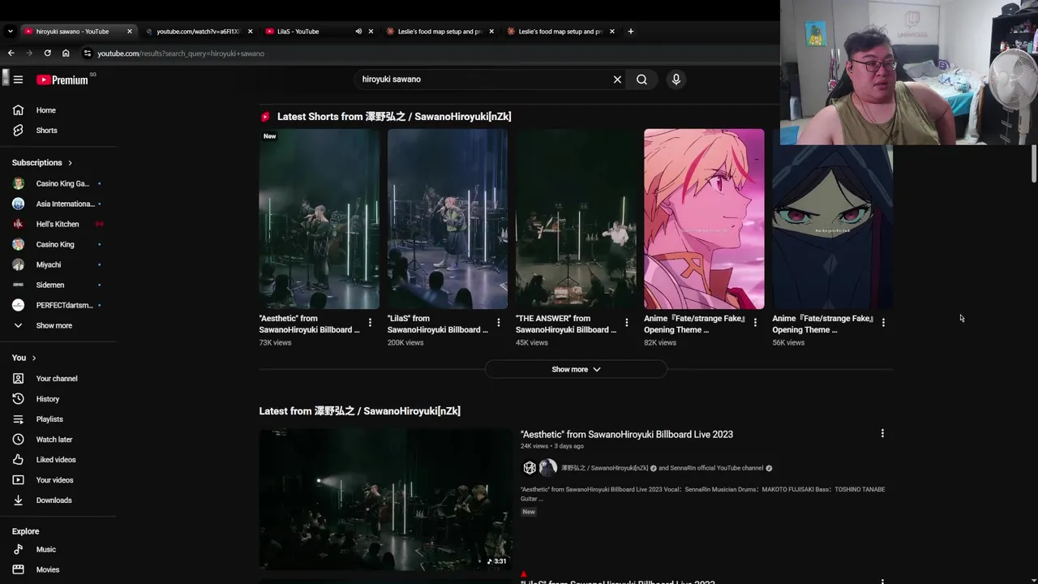1038x584 pixels.
Task: Open "Aesthetic" from SawanoHiroyuki Billboard Live 2023 title
Action: 627,435
